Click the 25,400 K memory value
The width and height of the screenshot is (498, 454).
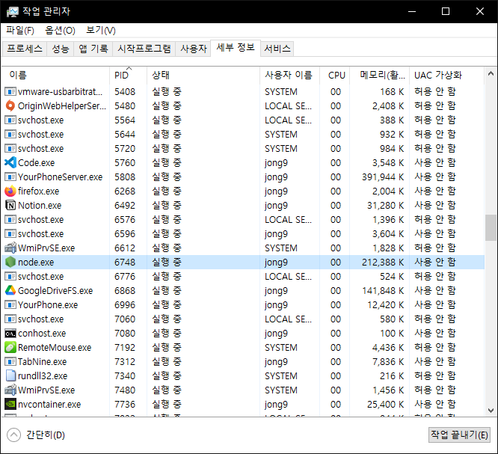(386, 404)
